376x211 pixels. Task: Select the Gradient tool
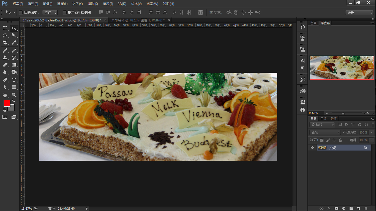pos(14,65)
